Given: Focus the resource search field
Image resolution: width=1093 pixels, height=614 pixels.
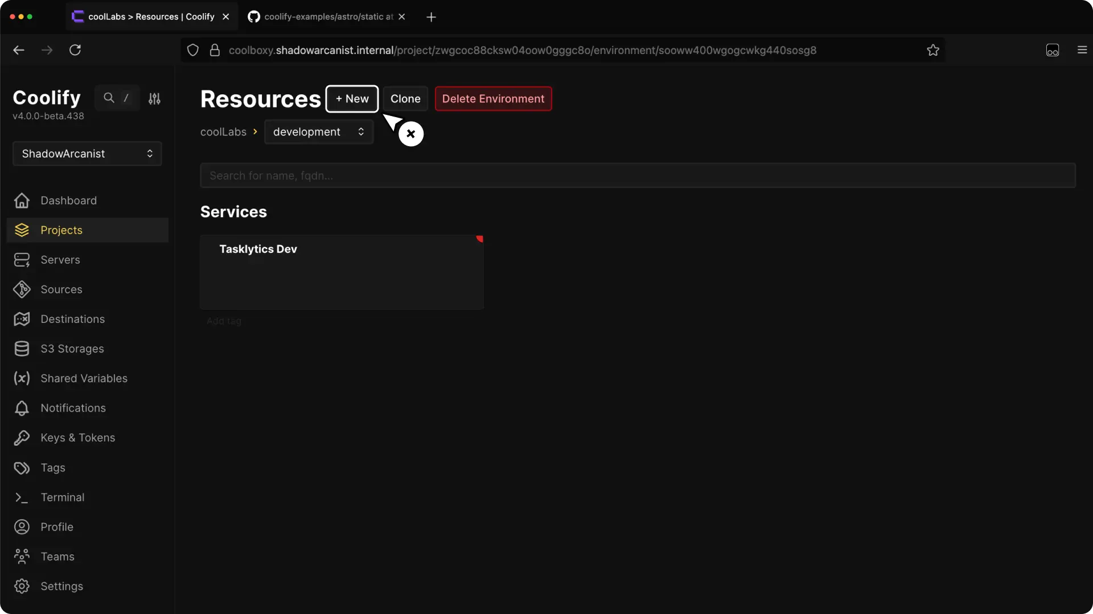Looking at the screenshot, I should tap(638, 176).
